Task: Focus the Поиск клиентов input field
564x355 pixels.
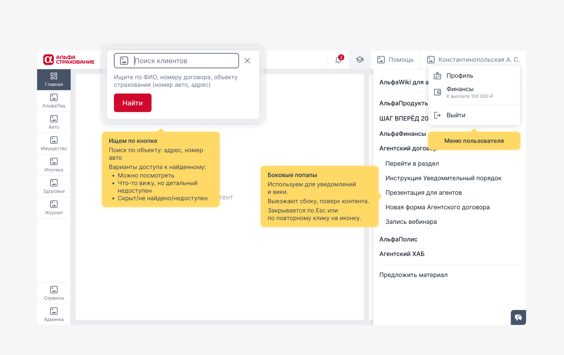Action: point(176,61)
